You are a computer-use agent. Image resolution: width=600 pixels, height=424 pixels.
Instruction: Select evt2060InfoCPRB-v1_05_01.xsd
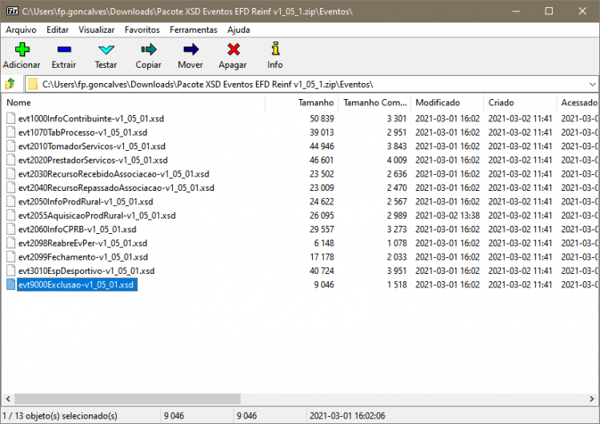(78, 229)
